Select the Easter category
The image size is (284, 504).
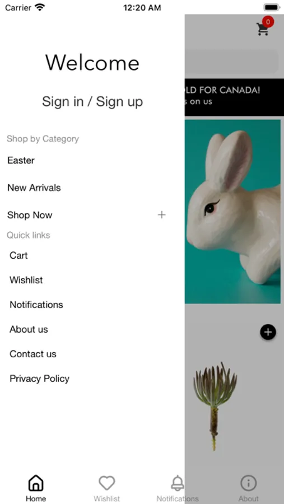click(21, 160)
